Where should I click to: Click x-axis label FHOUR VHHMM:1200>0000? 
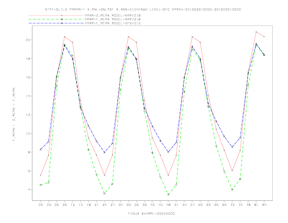pos(151,214)
